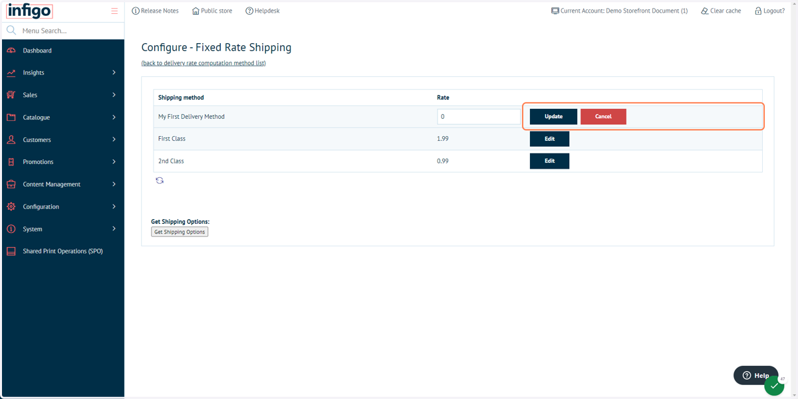Click the Catalogue folder icon
Screen dimensions: 798x399
pyautogui.click(x=11, y=118)
